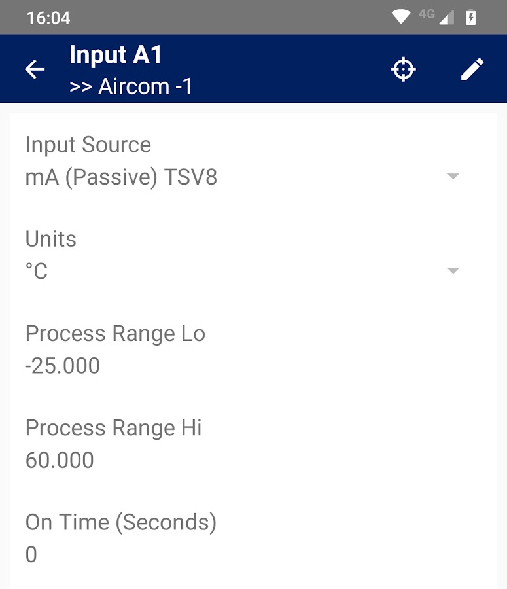507x589 pixels.
Task: Edit the On Time (Seconds) value 0
Action: tap(31, 554)
